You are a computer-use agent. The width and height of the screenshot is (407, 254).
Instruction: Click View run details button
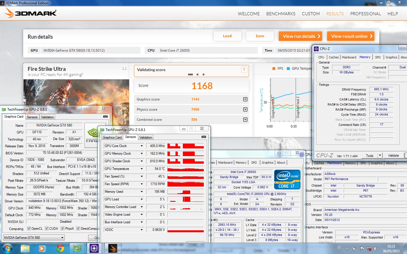(300, 36)
